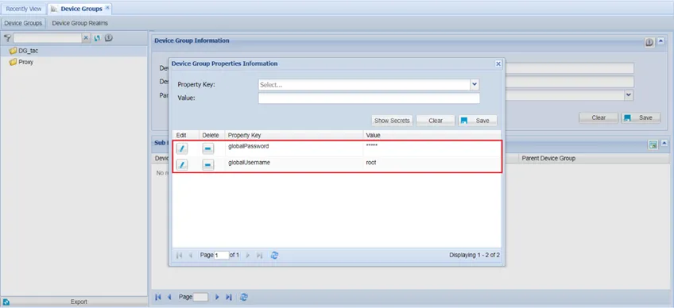Click the Value input field
The image size is (674, 308).
(x=369, y=98)
